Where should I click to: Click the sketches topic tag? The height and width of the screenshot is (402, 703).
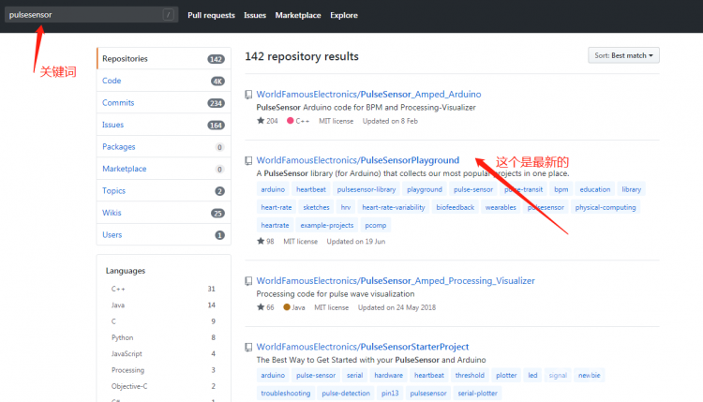(x=316, y=207)
